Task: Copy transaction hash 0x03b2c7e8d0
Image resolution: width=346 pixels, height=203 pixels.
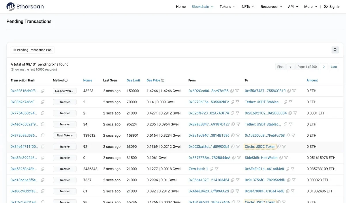Action: (43, 102)
